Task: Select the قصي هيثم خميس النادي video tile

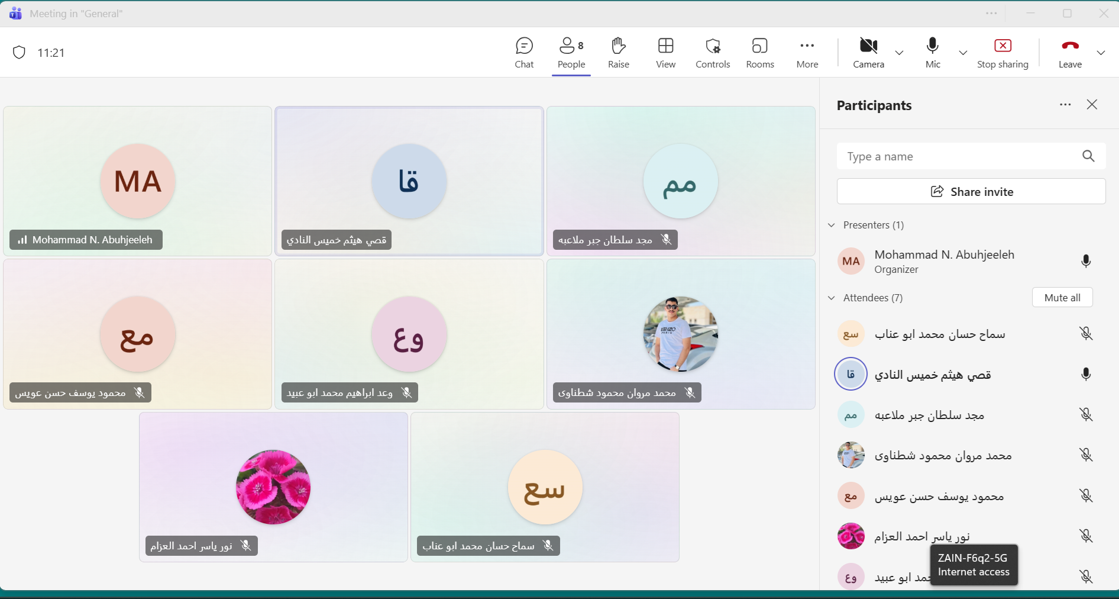Action: pos(409,181)
